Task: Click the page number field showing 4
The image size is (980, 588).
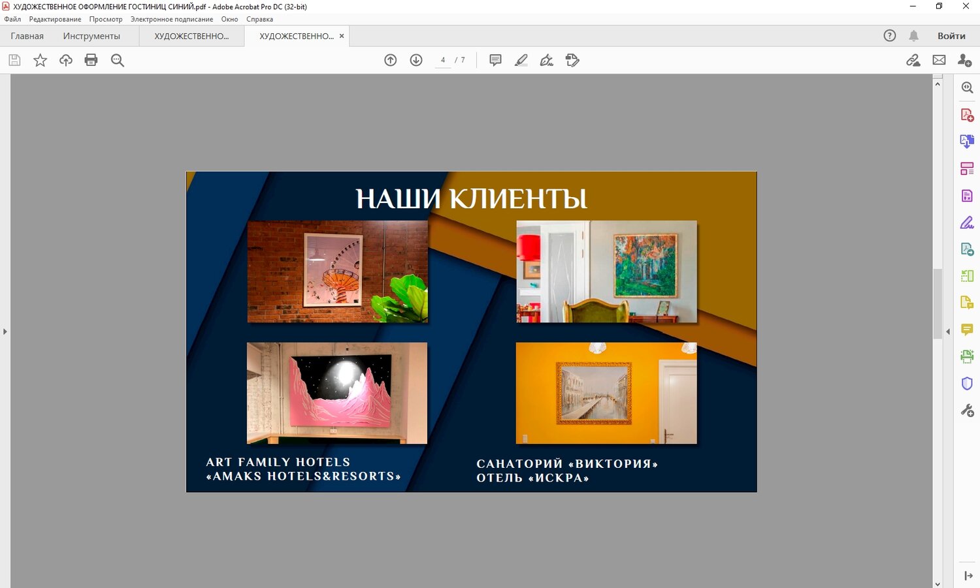Action: click(443, 60)
